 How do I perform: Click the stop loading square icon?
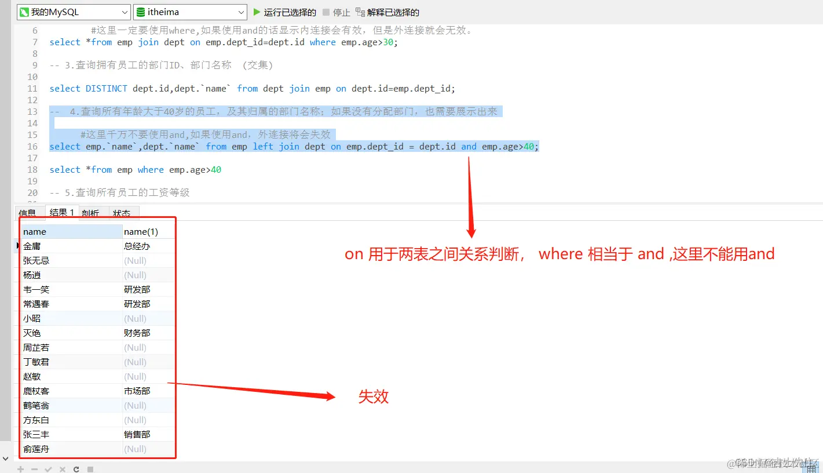(x=90, y=468)
